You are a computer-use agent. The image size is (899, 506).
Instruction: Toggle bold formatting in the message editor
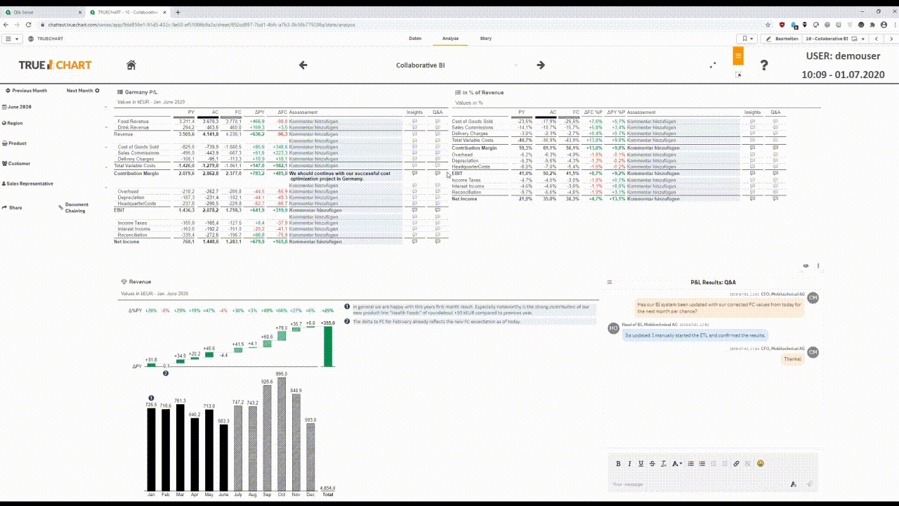618,464
